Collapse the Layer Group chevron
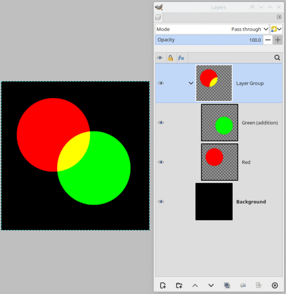This screenshot has height=294, width=286. point(191,83)
